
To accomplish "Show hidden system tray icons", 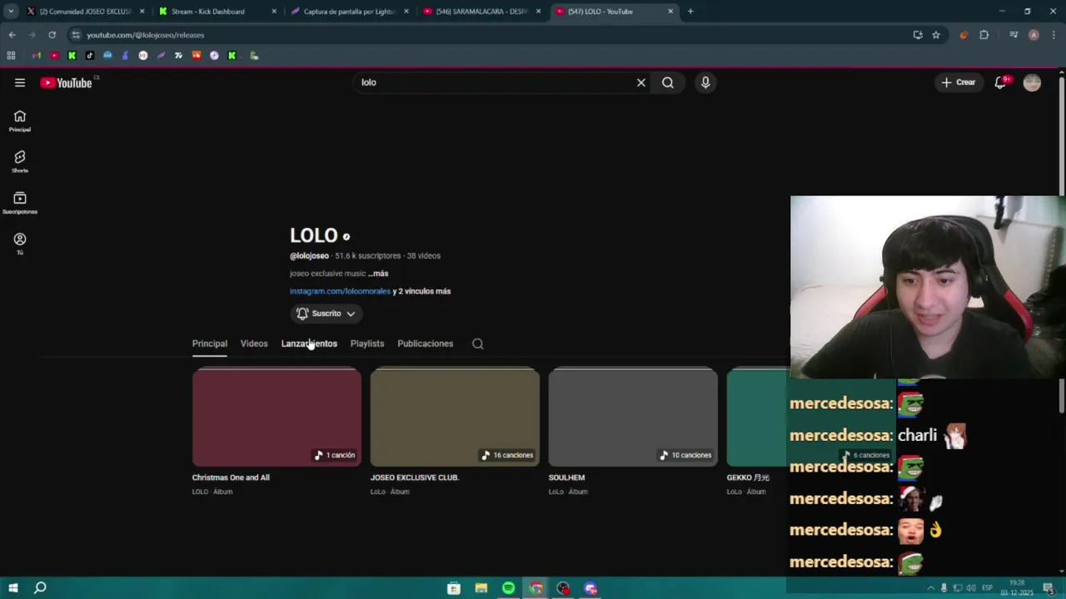I will tap(930, 588).
